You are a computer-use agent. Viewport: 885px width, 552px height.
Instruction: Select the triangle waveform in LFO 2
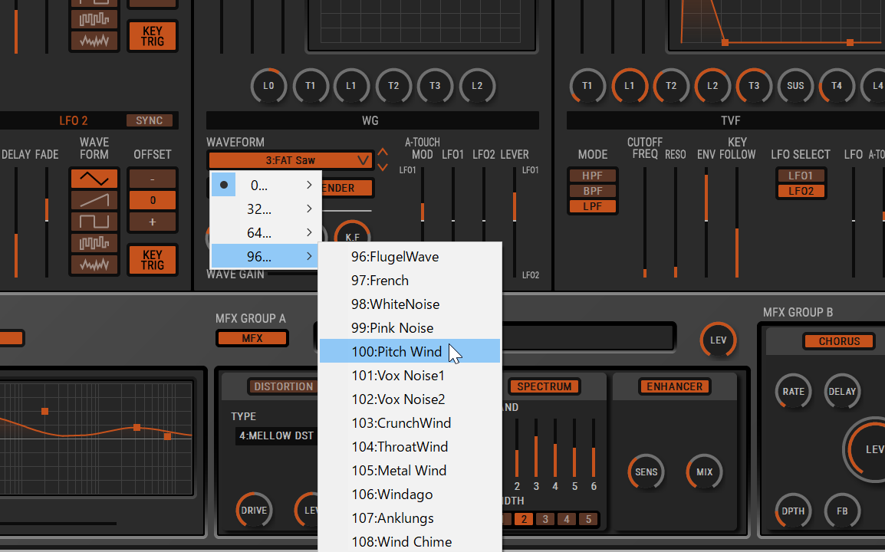pyautogui.click(x=94, y=179)
